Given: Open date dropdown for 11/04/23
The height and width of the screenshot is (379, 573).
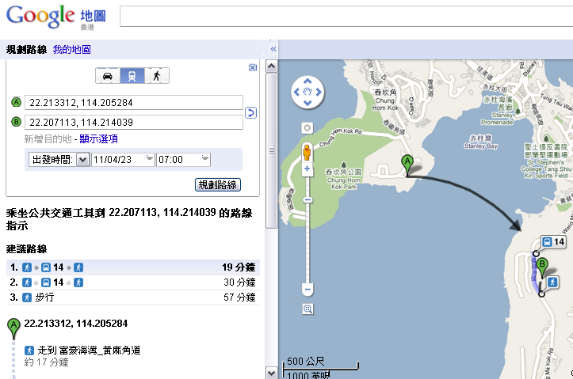Looking at the screenshot, I should click(x=149, y=158).
